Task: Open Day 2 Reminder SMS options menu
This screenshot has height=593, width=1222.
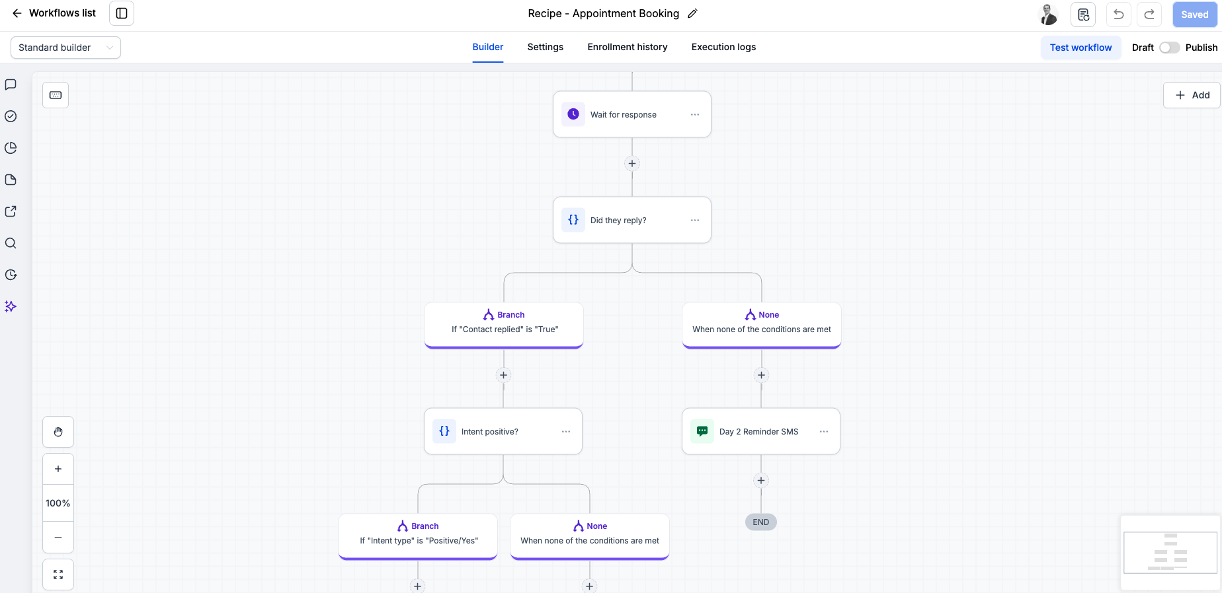Action: click(824, 431)
